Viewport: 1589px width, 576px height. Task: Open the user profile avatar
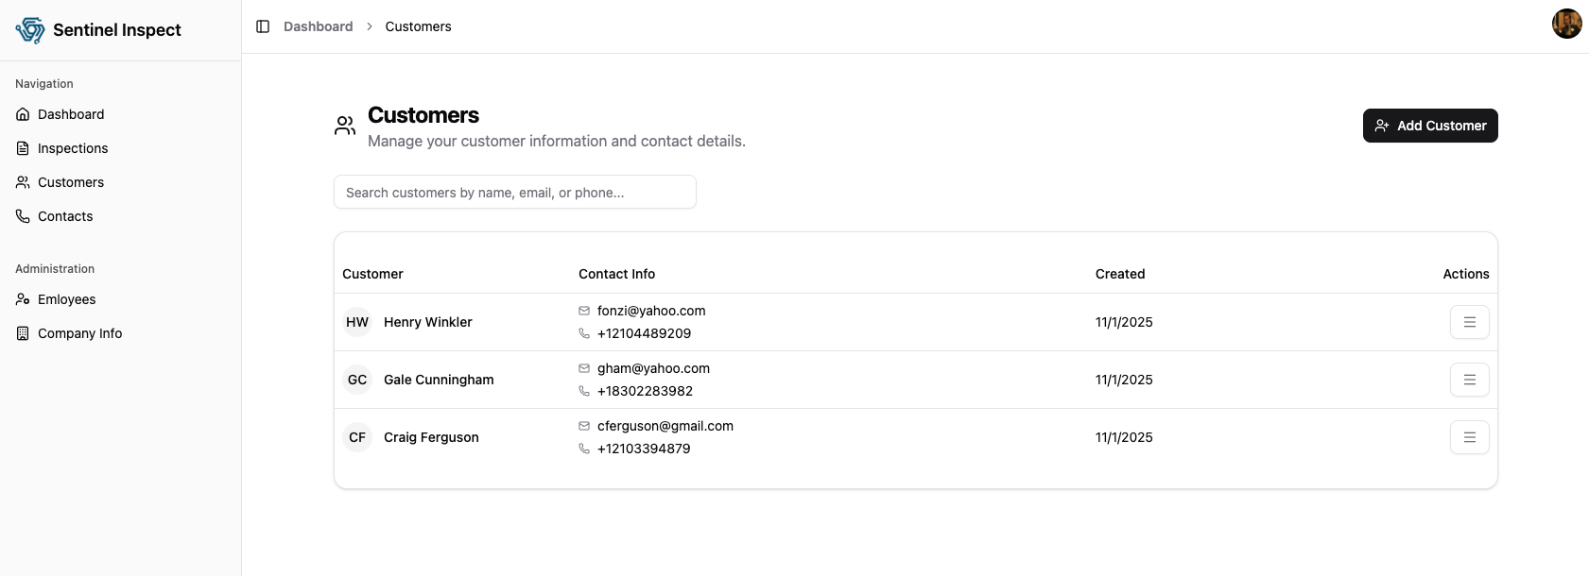pos(1566,24)
